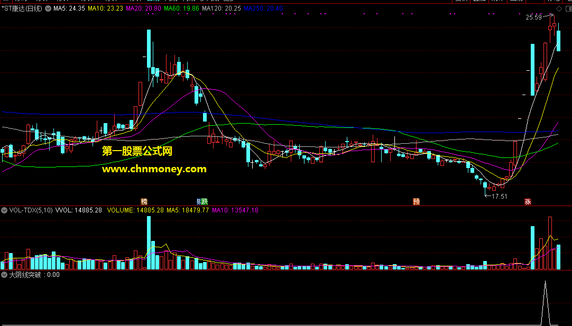Click the orange 预 info marker

click(x=416, y=201)
